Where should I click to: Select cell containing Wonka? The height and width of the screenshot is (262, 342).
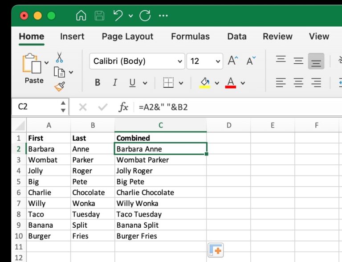tap(93, 203)
